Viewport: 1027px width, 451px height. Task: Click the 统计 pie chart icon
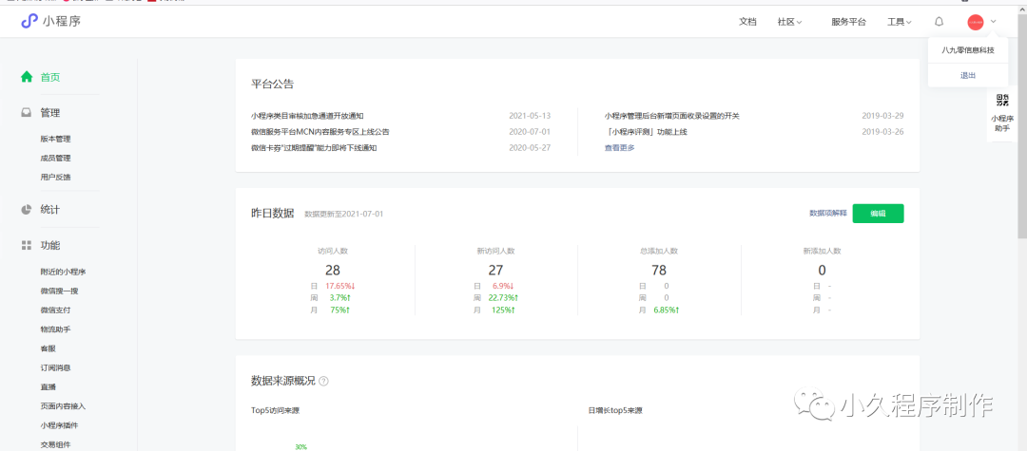point(27,209)
